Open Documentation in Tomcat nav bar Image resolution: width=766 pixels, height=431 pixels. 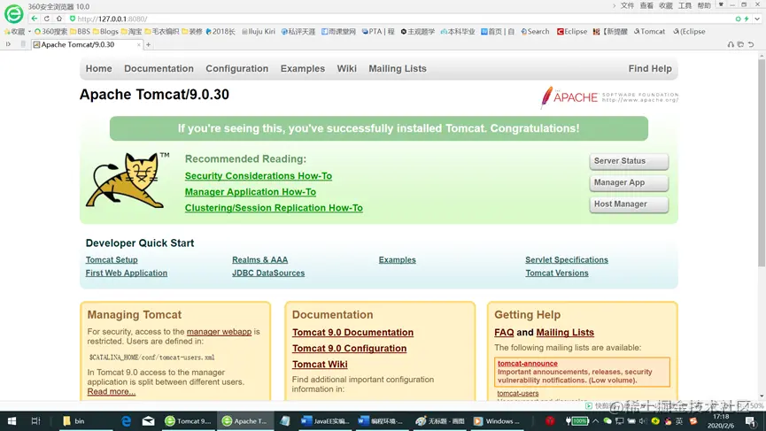click(x=159, y=69)
